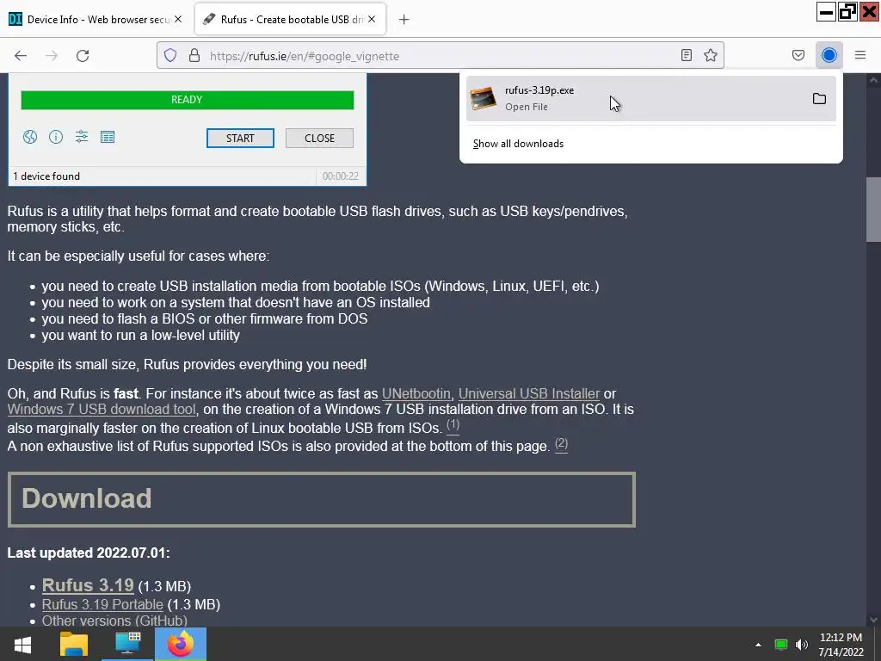Open Save to Pocket icon

(798, 55)
